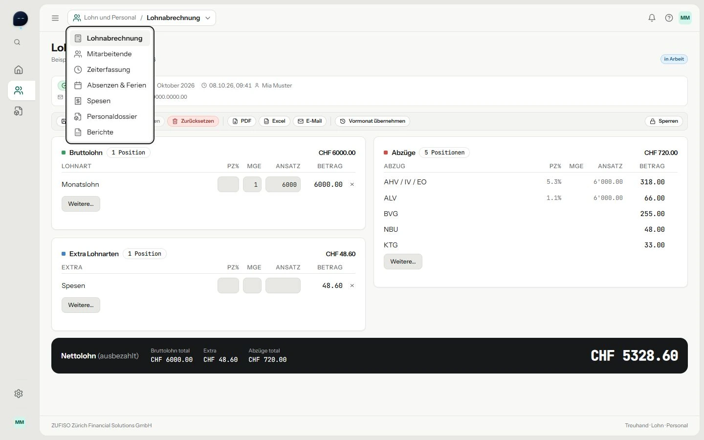Click the MM avatar at the sidebar bottom
This screenshot has width=704, height=440.
point(20,422)
